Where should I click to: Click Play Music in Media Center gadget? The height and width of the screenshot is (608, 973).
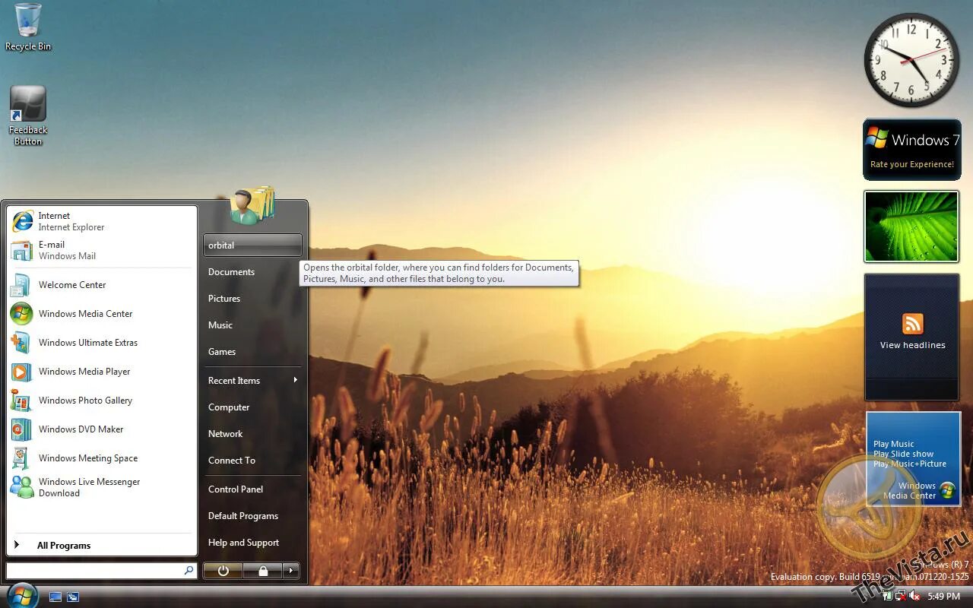tap(894, 444)
